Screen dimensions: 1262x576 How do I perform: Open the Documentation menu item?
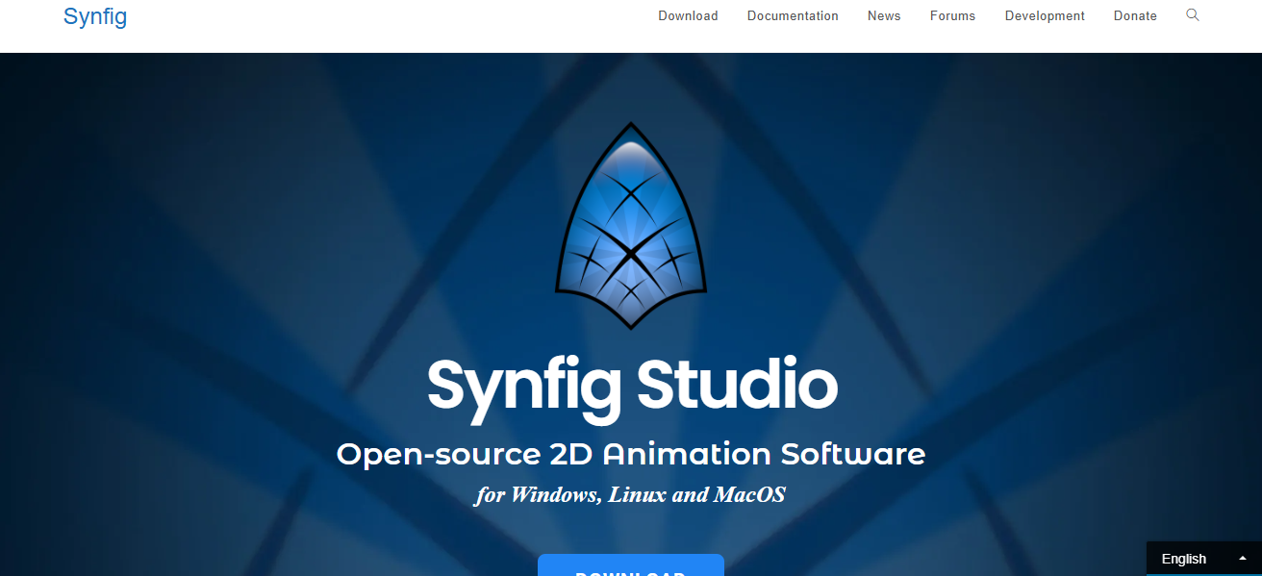point(793,15)
